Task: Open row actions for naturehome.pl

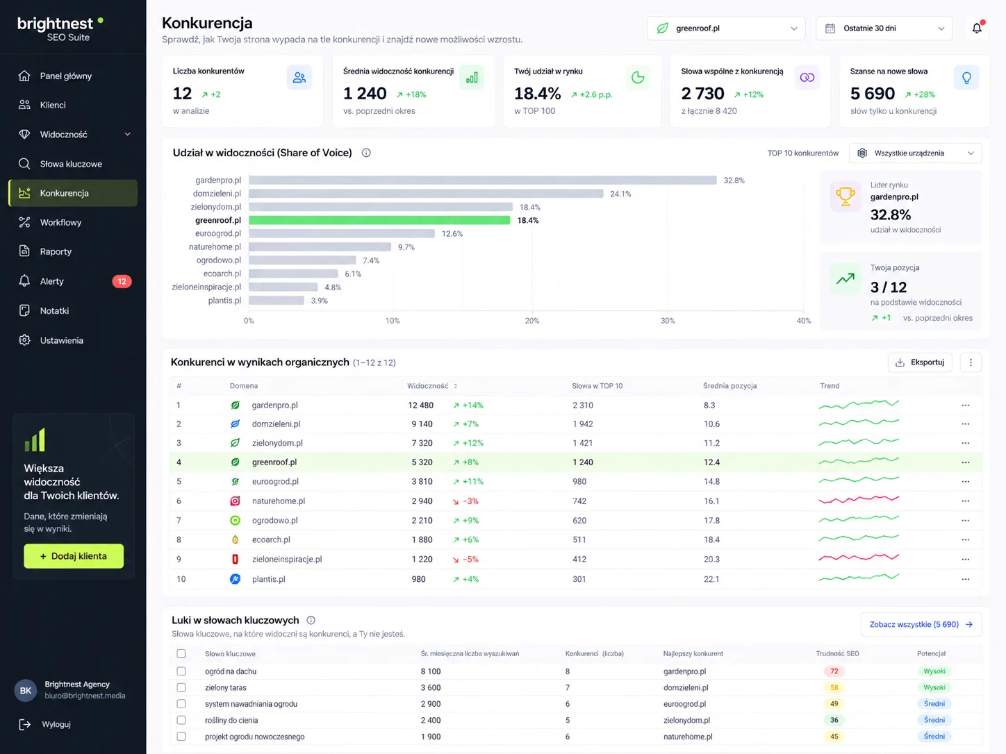Action: point(965,501)
